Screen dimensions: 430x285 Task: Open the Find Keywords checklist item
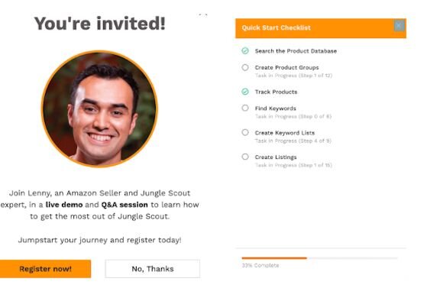point(275,108)
